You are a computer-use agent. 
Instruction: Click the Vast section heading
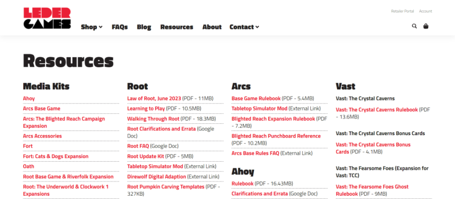pos(346,87)
